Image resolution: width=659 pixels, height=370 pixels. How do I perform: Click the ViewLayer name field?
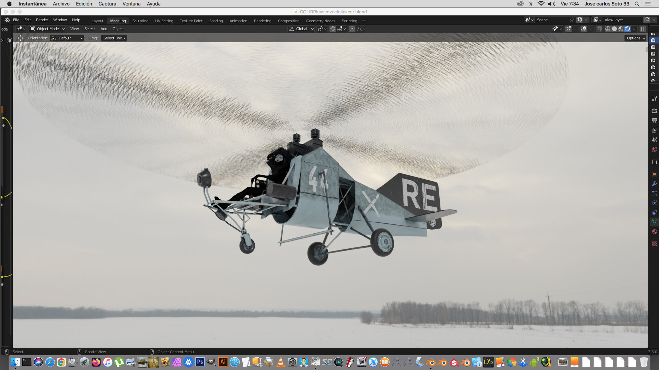coord(623,20)
